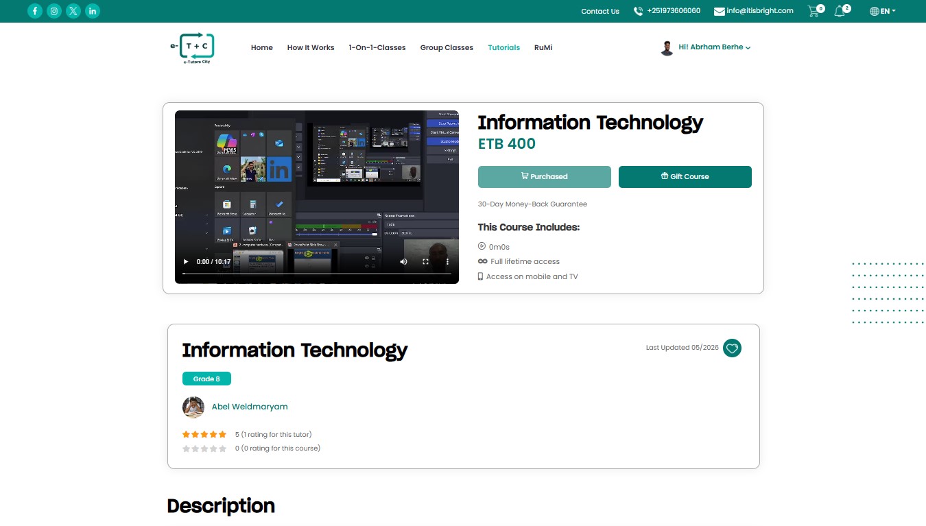Click the Description heading
The height and width of the screenshot is (526, 926).
(x=221, y=506)
